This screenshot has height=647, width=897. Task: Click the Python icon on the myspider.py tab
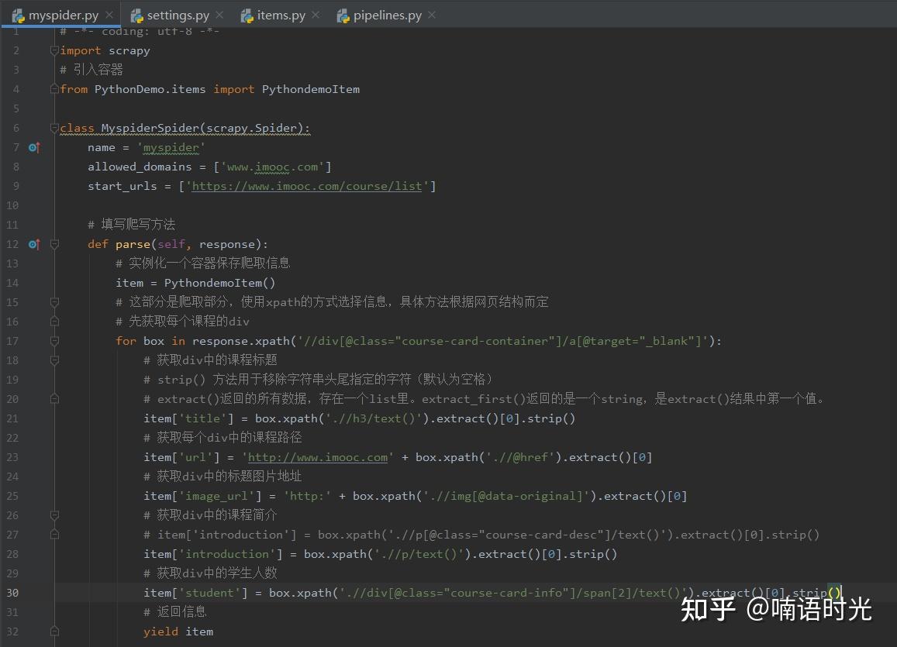tap(19, 14)
